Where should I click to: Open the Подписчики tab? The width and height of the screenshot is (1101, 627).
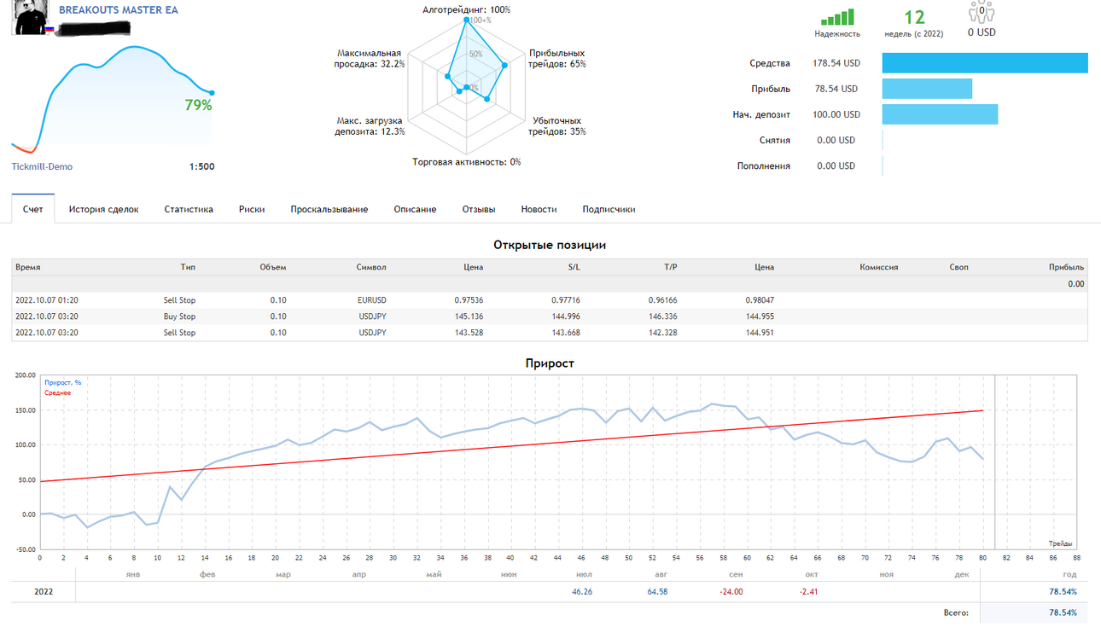pyautogui.click(x=609, y=209)
